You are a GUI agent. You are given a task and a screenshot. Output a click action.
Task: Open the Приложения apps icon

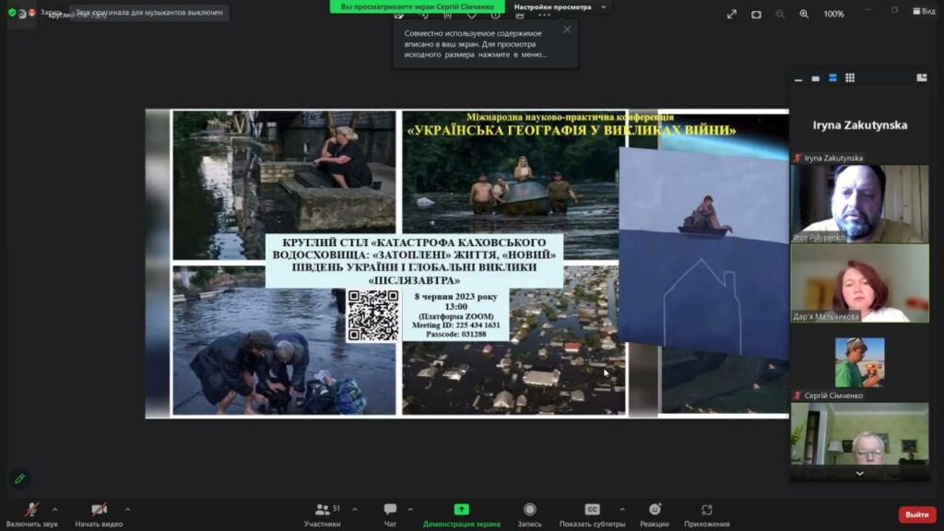pyautogui.click(x=707, y=509)
